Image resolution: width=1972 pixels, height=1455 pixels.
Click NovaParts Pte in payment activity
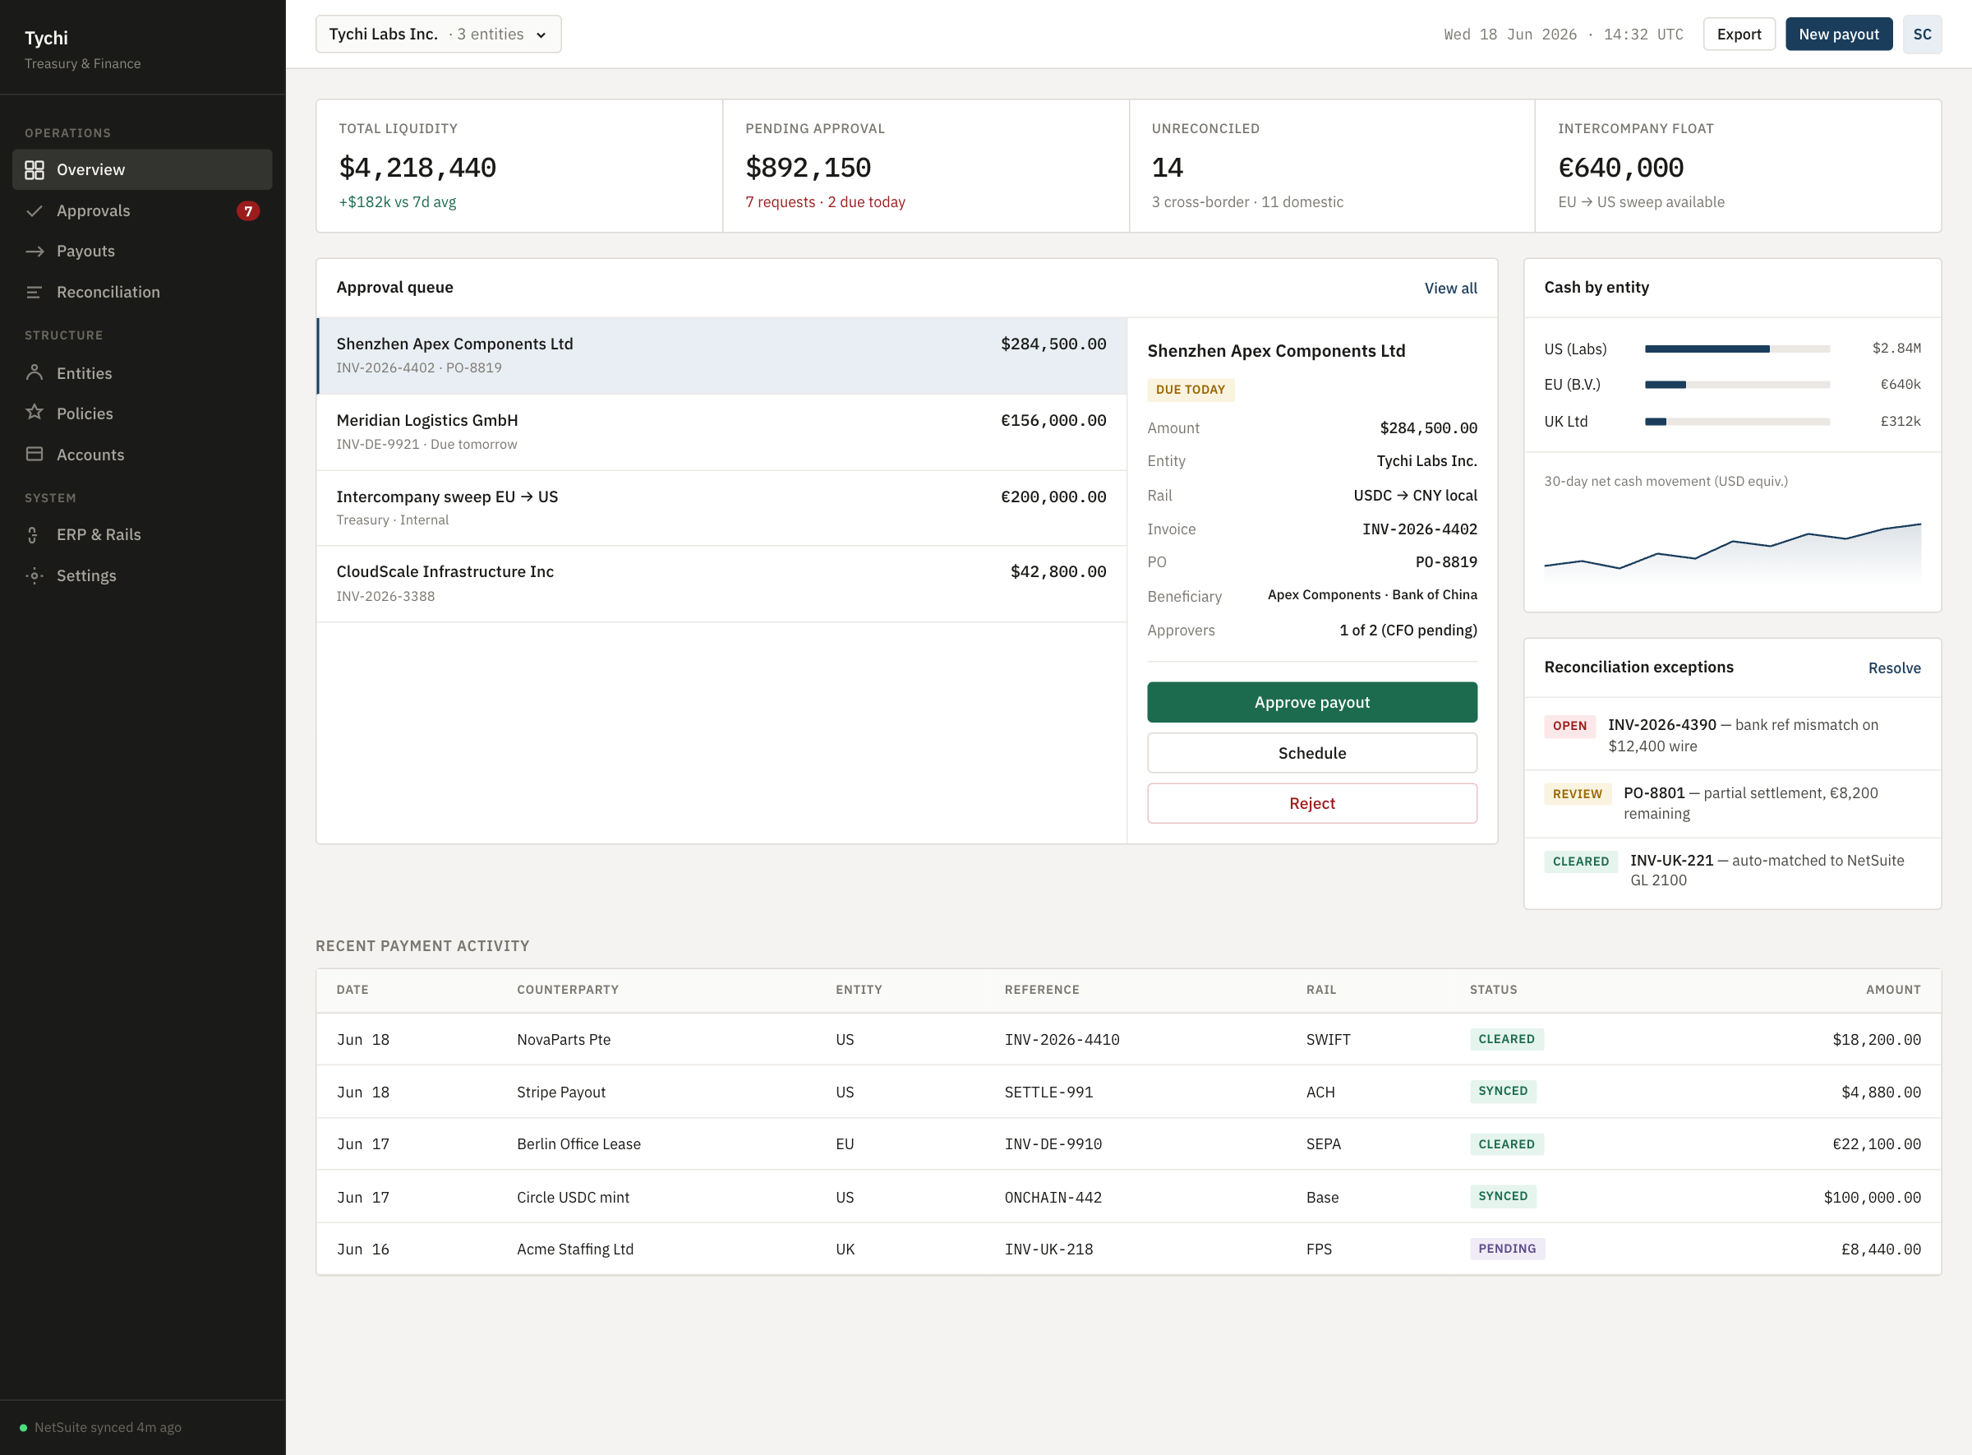coord(564,1039)
